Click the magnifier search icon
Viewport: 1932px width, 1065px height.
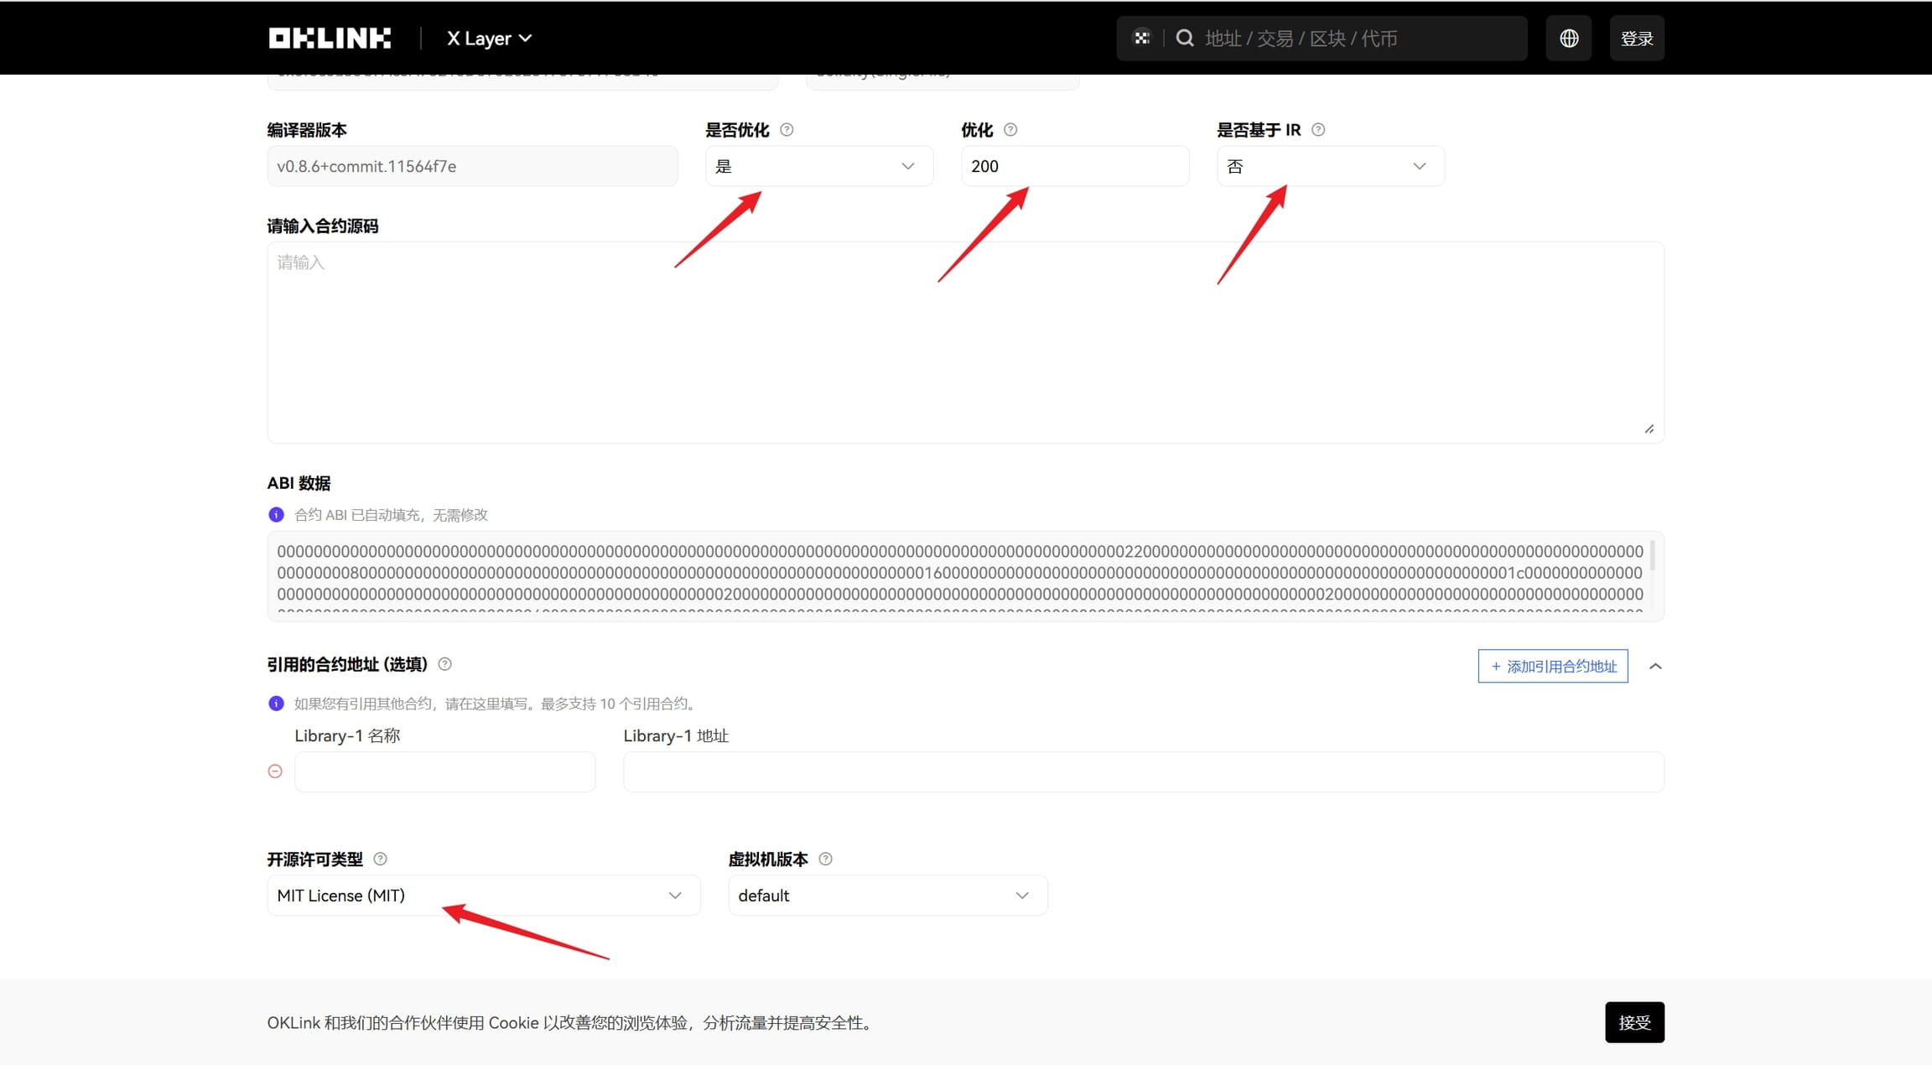[x=1185, y=38]
